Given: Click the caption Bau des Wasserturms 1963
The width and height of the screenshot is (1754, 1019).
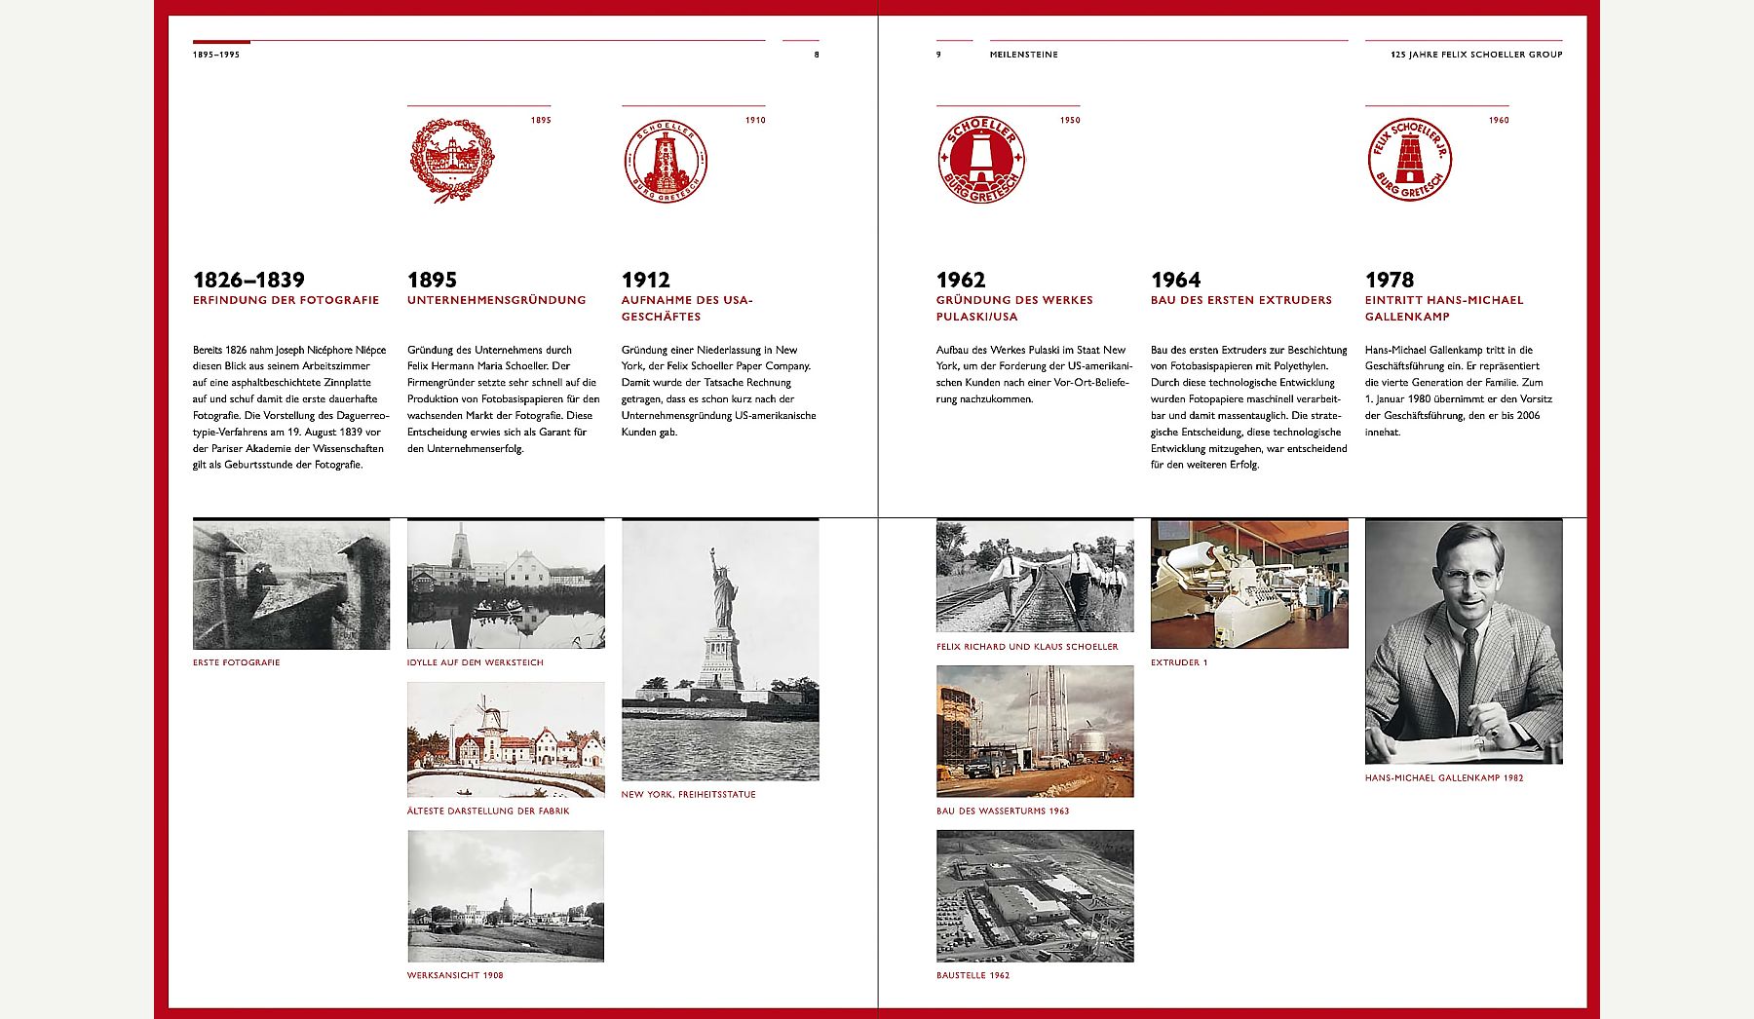Looking at the screenshot, I should coord(1003,811).
